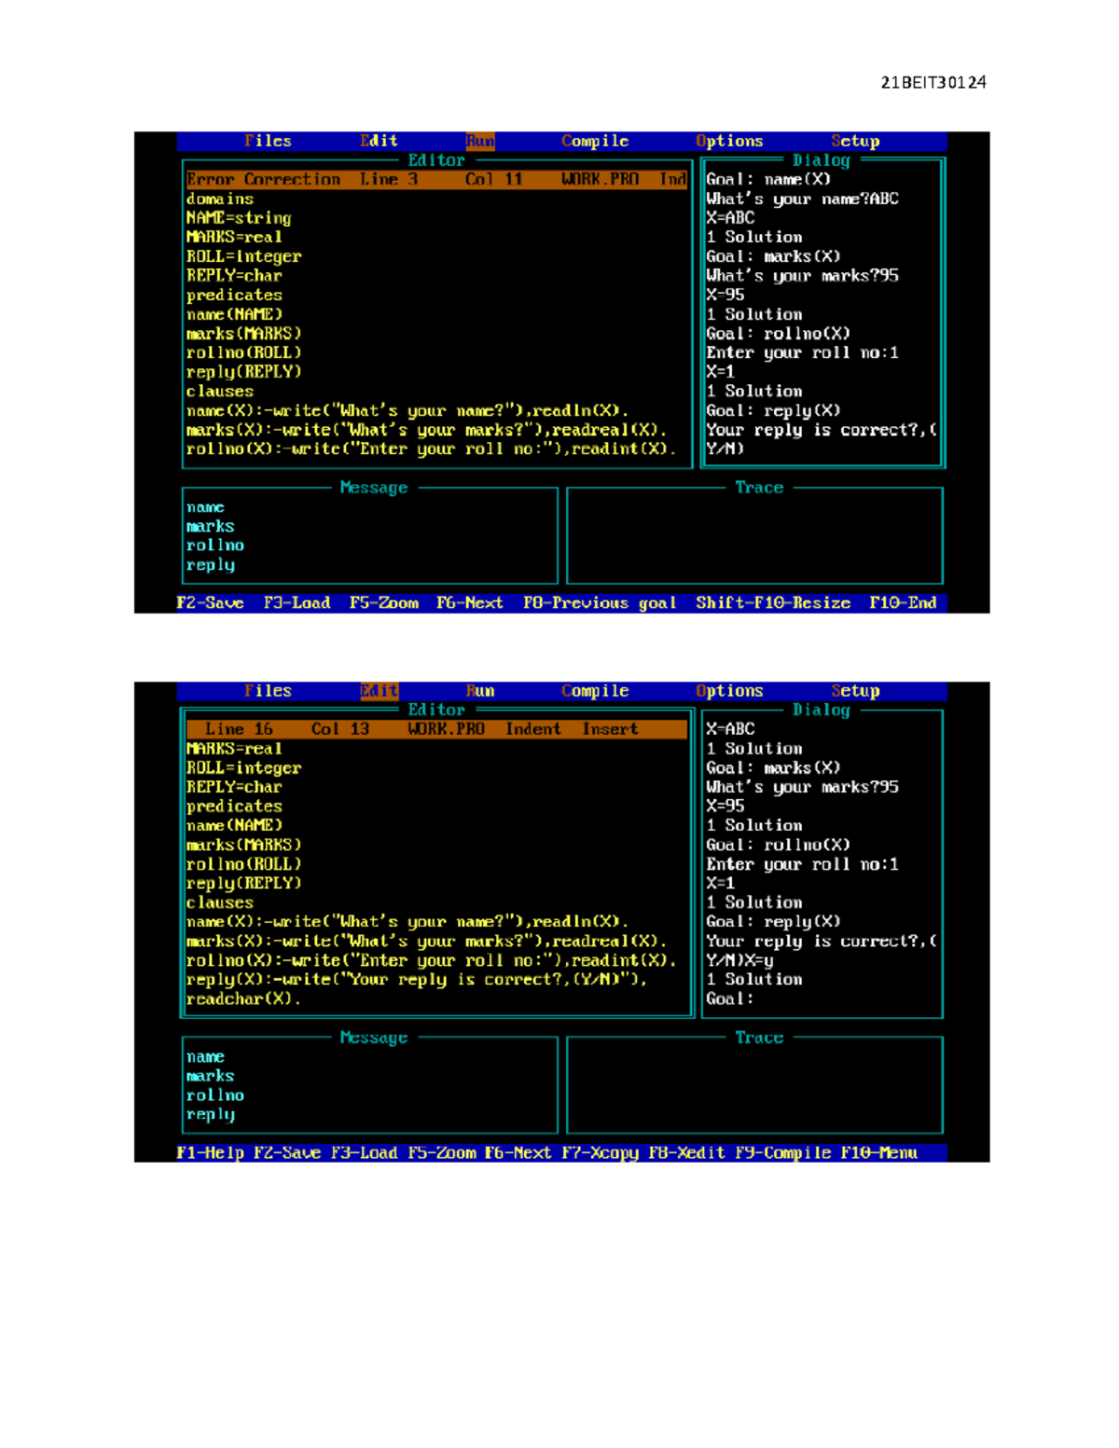This screenshot has height=1448, width=1119.
Task: Click 'X=95' in the lower Dialog panel
Action: pos(725,807)
